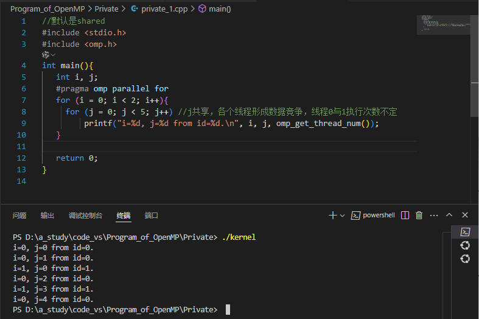Open the 端口 tab

(x=151, y=216)
